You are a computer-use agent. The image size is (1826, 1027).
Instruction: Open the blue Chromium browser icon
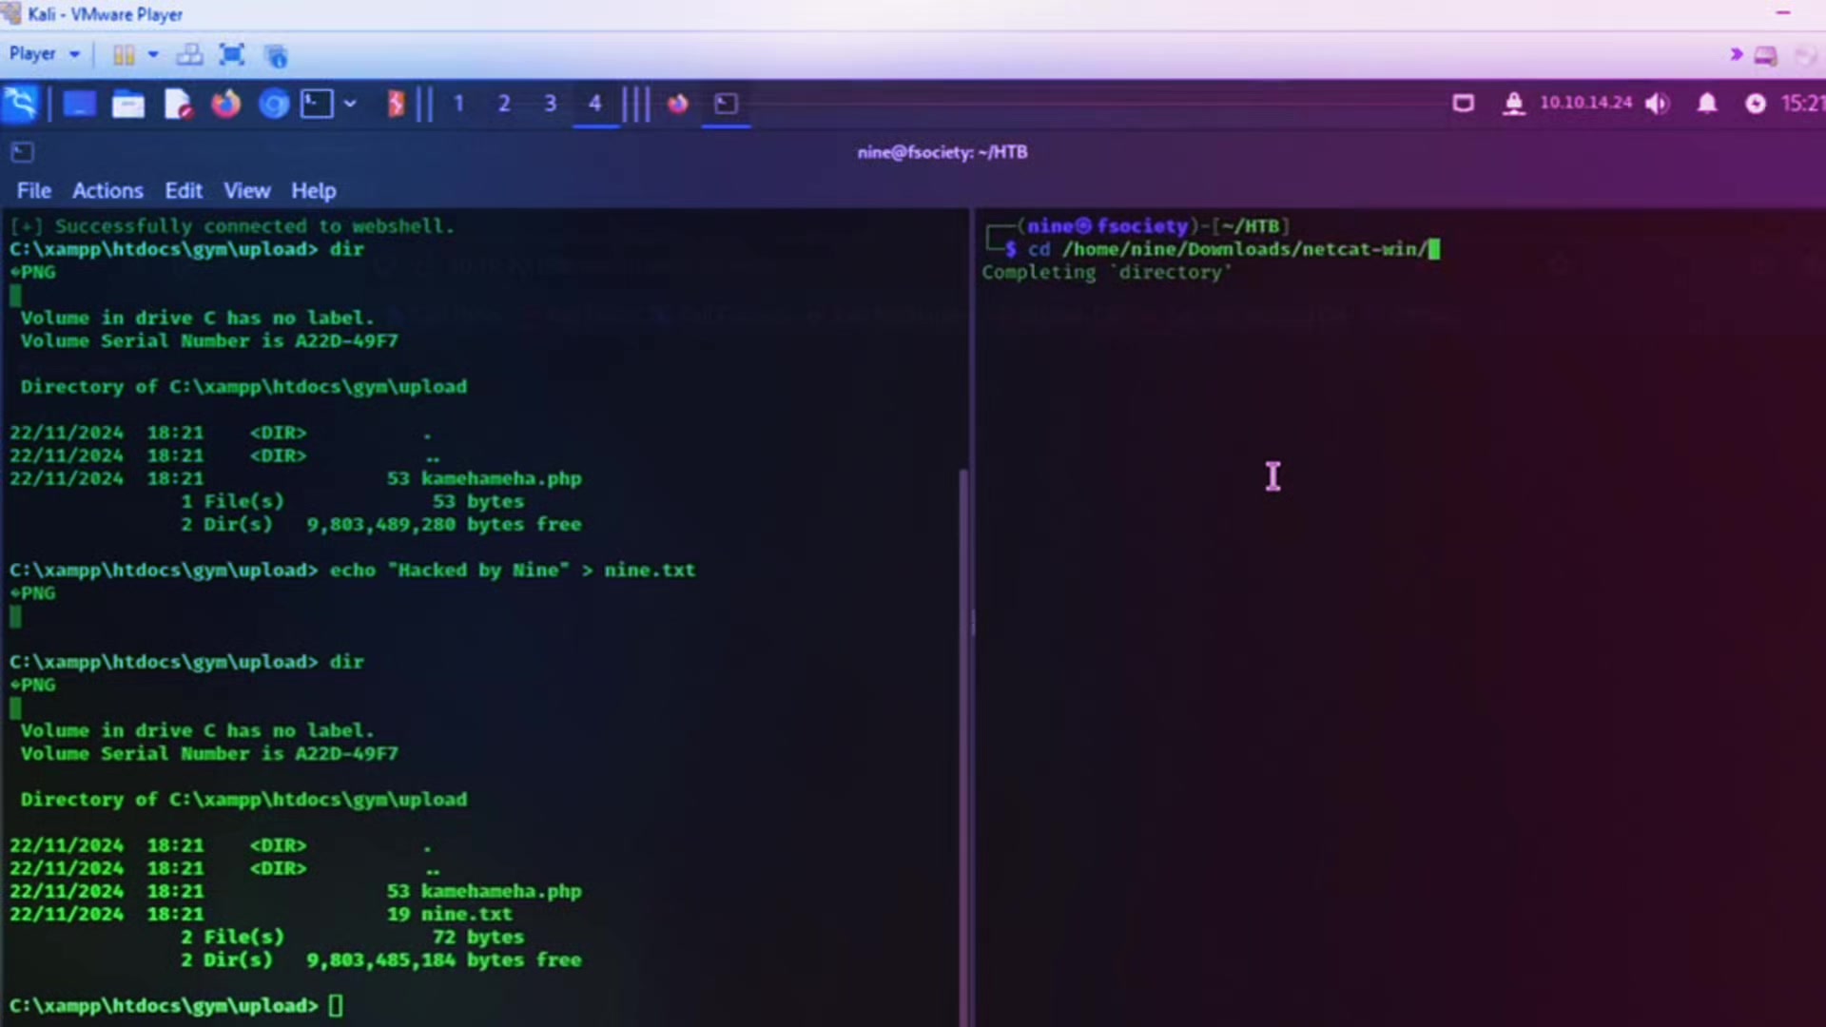(274, 104)
